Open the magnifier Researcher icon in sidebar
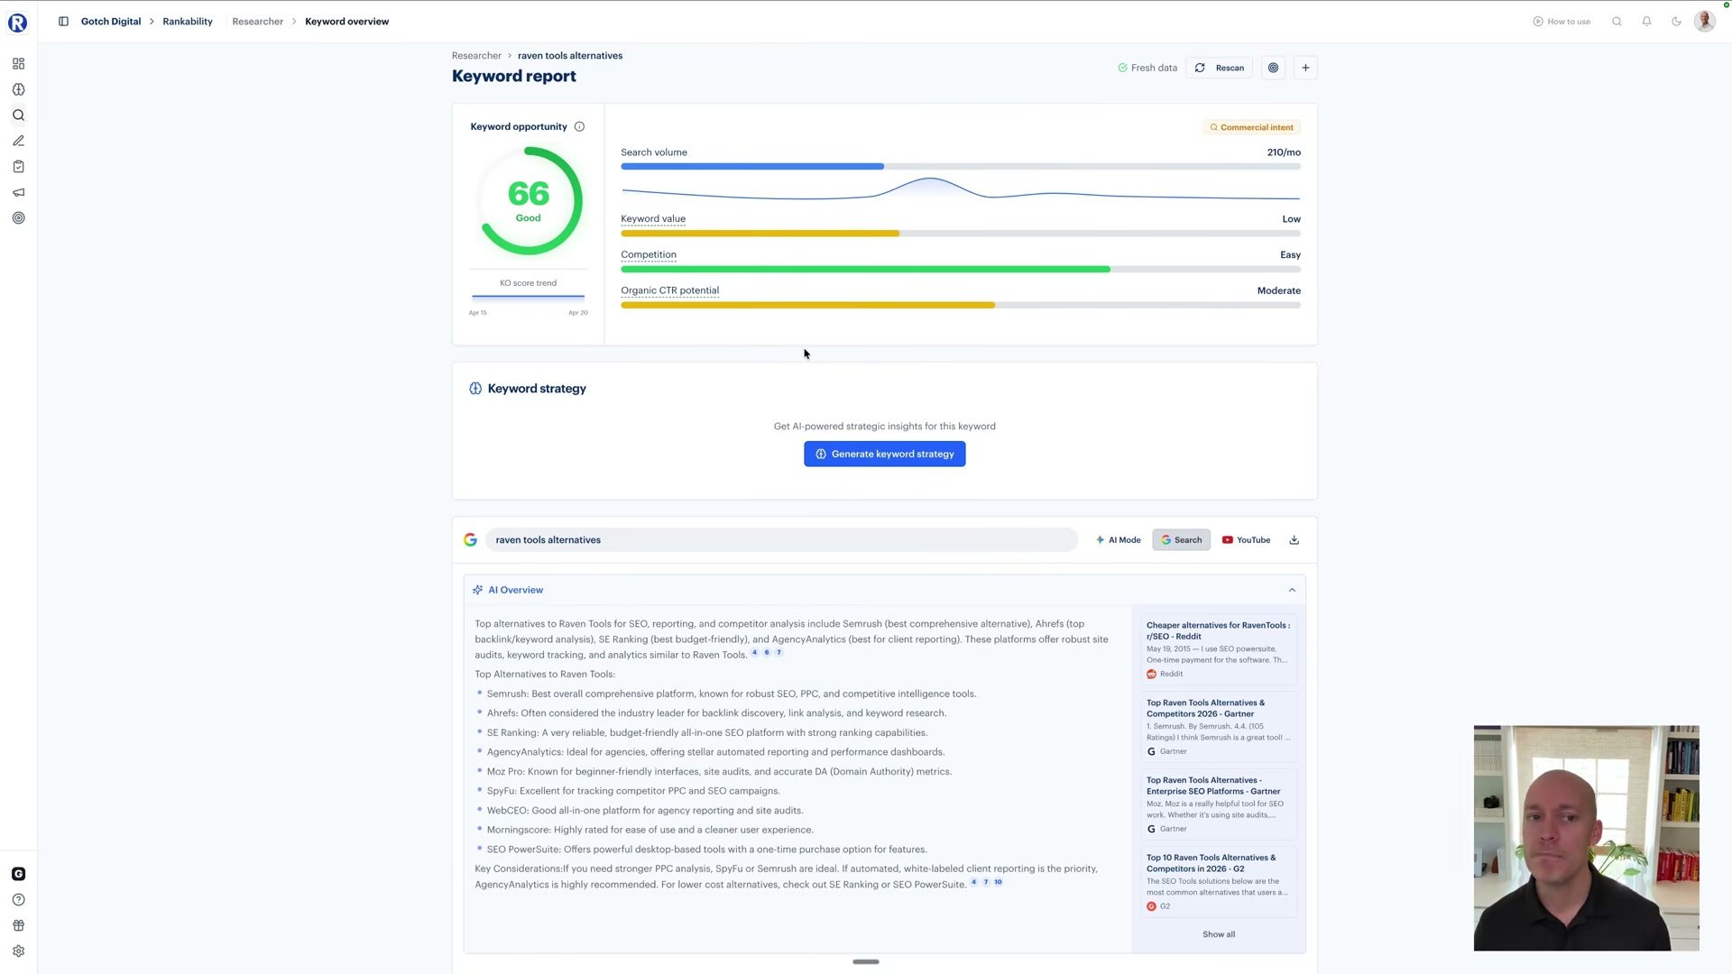Viewport: 1732px width, 974px height. pos(18,115)
